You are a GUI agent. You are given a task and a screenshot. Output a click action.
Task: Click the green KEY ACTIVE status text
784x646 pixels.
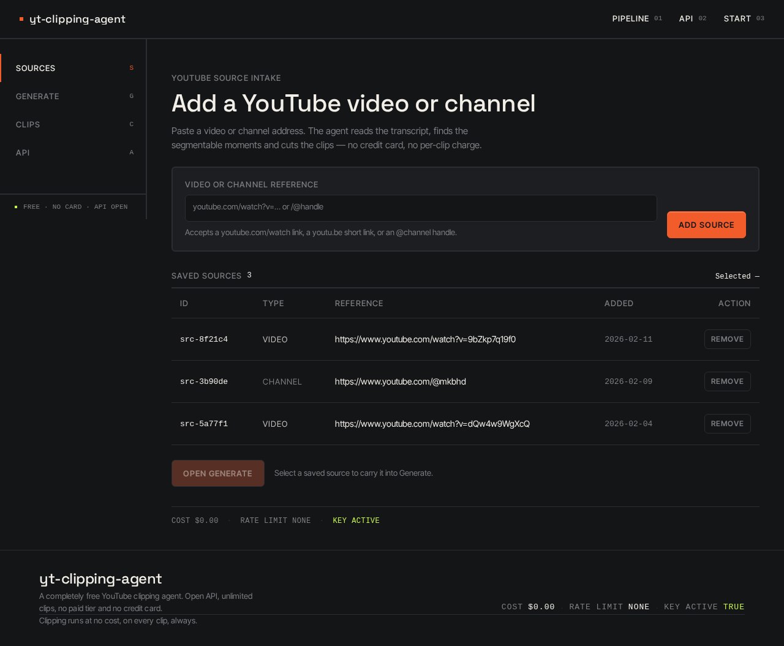(x=356, y=520)
